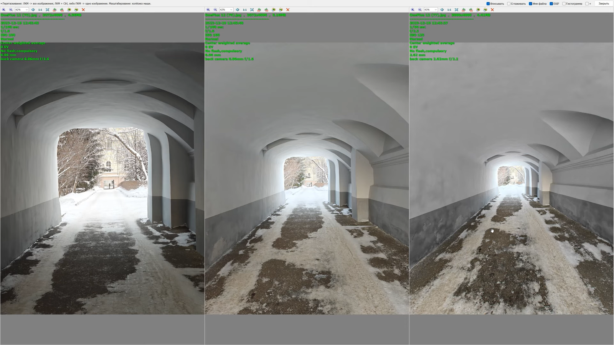Enable the Сглаживать checkbox
This screenshot has height=345, width=614.
click(x=509, y=4)
